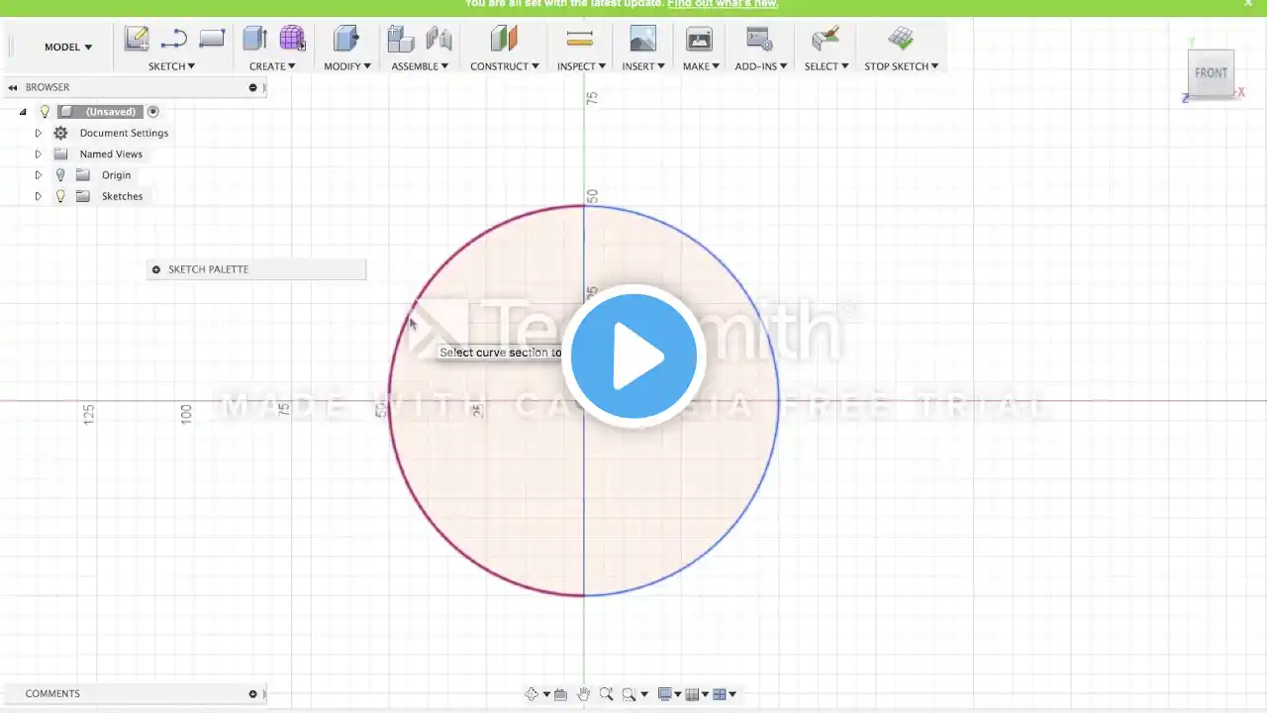The image size is (1267, 713).
Task: Click the Orbit icon in navigation bar
Action: click(532, 694)
